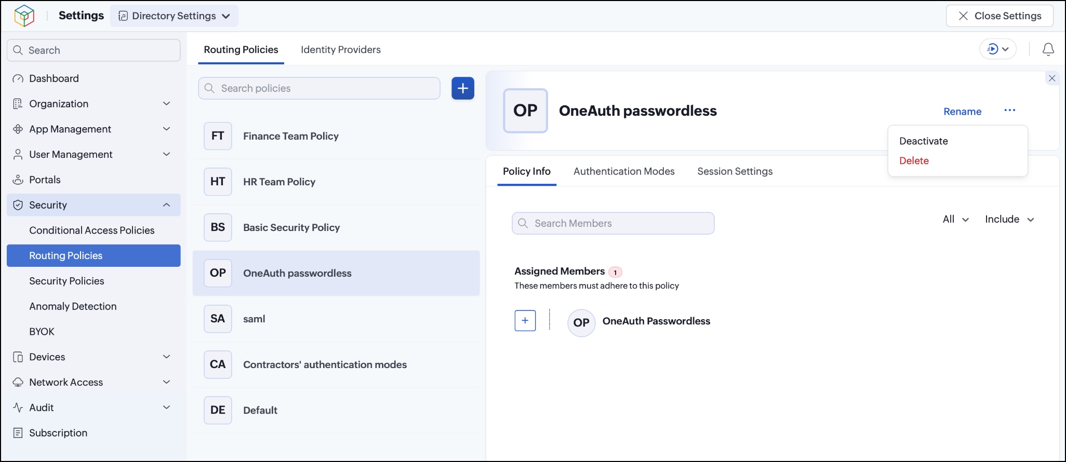Expand the App Management chevron
This screenshot has height=462, width=1066.
point(167,129)
